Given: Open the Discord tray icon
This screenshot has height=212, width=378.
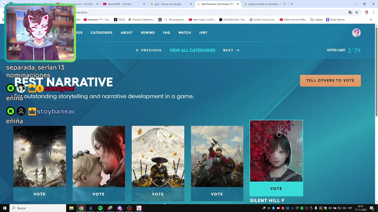Looking at the screenshot, I should (x=278, y=208).
